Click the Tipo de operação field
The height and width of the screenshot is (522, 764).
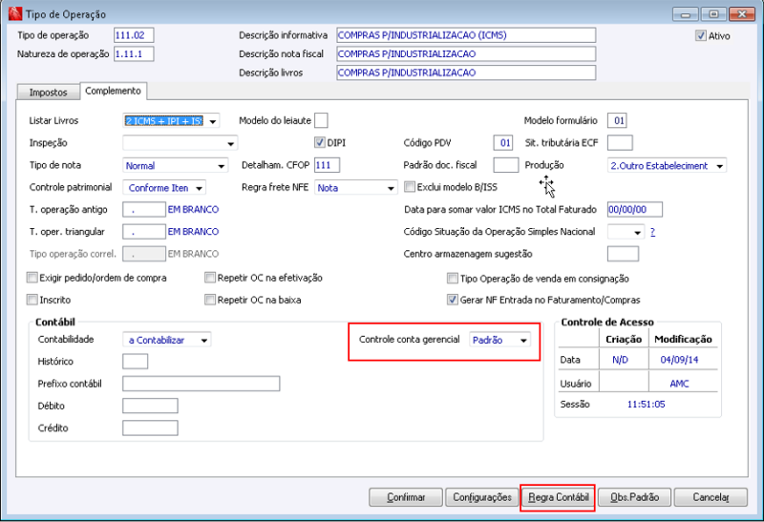click(134, 35)
